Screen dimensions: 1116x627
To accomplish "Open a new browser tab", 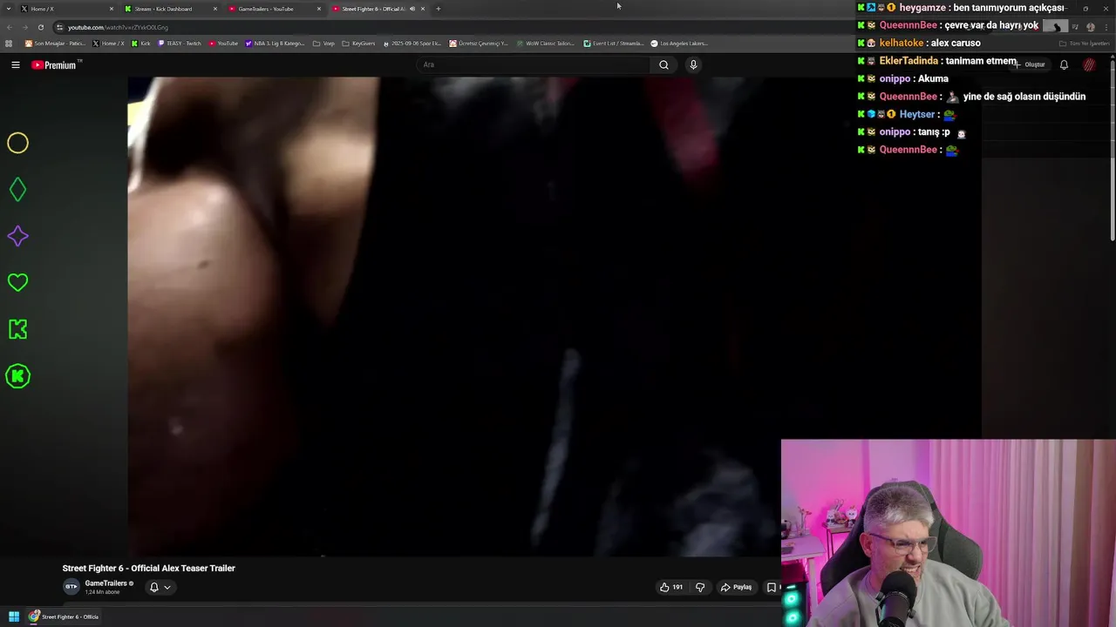I will coord(438,9).
